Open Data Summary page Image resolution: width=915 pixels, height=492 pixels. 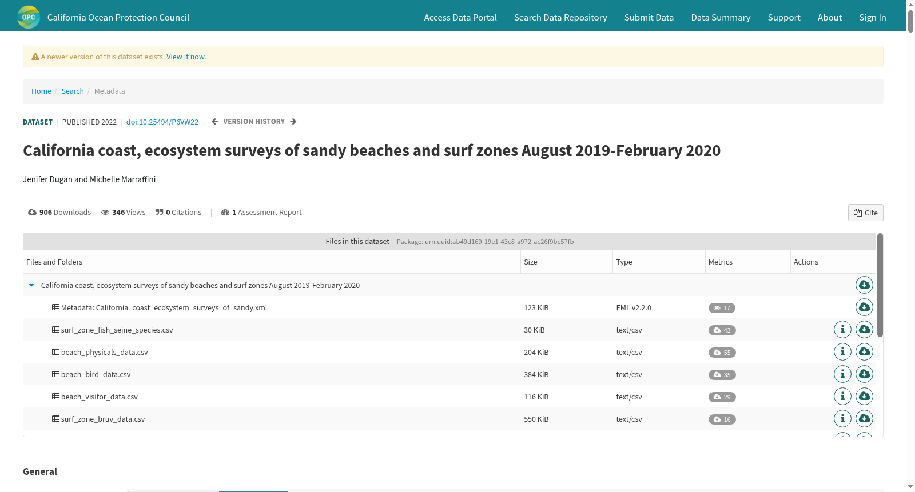[x=721, y=18]
